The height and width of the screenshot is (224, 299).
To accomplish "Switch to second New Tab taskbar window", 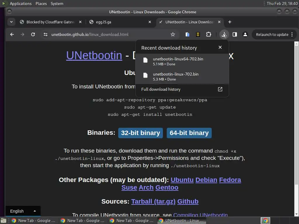I will pyautogui.click(x=83, y=220).
